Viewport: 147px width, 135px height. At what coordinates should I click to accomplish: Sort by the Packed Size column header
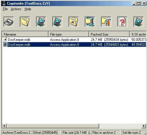109,34
